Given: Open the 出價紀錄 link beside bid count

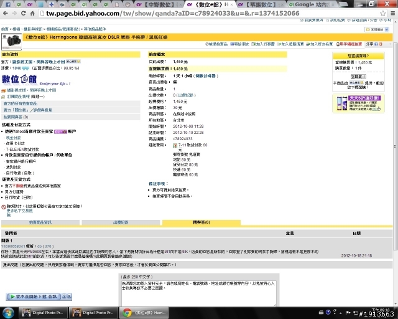Looking at the screenshot, I should click(x=185, y=95).
